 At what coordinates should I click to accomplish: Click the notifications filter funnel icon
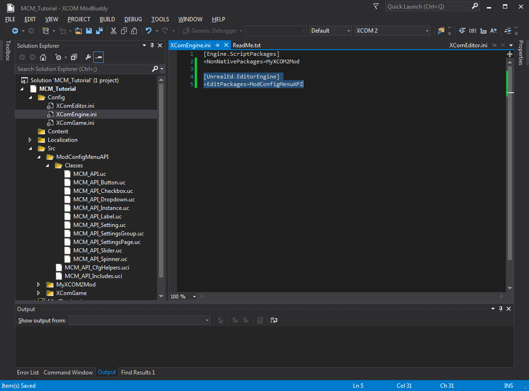click(376, 6)
